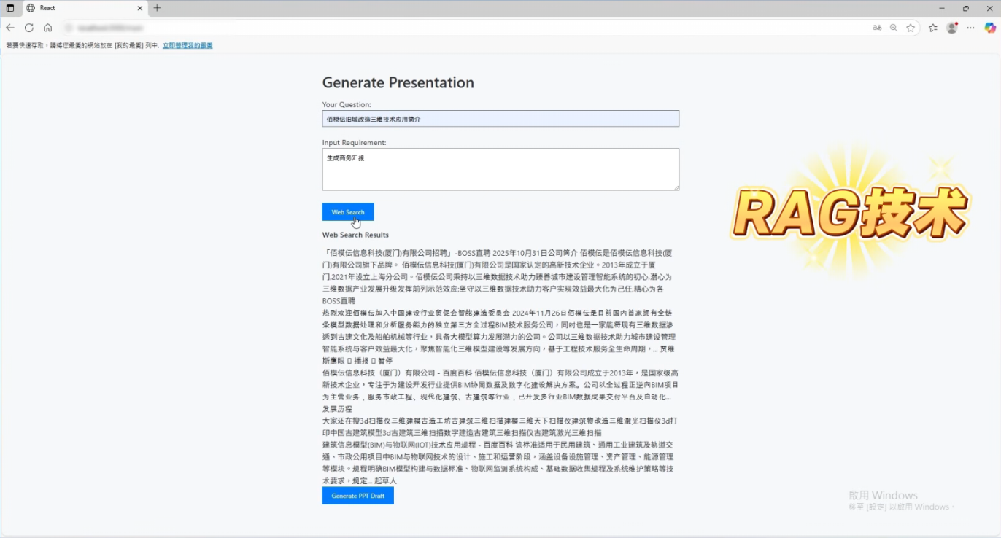The width and height of the screenshot is (1001, 538).
Task: Click the Web Search button
Action: coord(348,212)
